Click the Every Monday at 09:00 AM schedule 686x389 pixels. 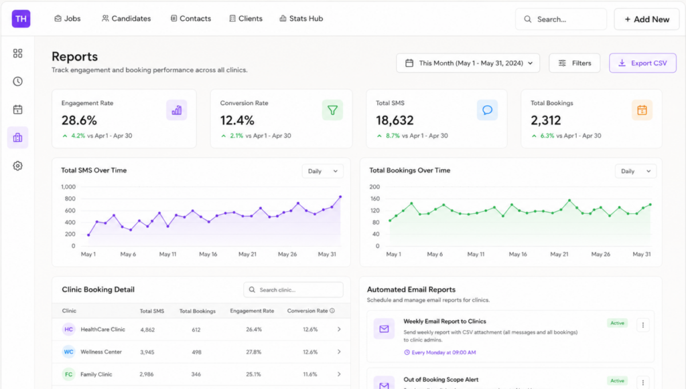pos(439,352)
